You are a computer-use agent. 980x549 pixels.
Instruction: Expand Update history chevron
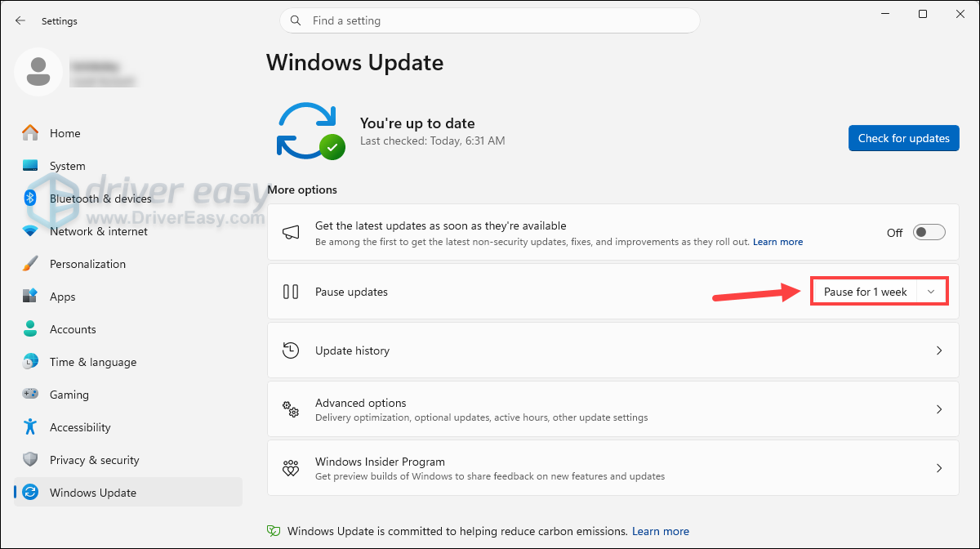tap(939, 350)
